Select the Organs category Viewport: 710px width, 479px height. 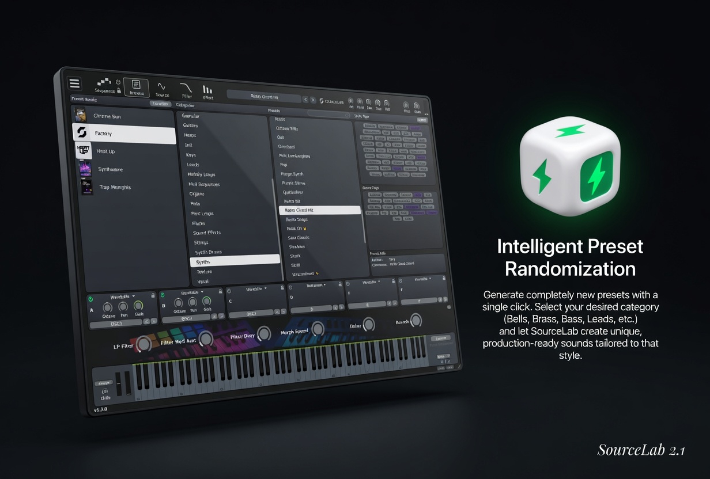tap(197, 194)
